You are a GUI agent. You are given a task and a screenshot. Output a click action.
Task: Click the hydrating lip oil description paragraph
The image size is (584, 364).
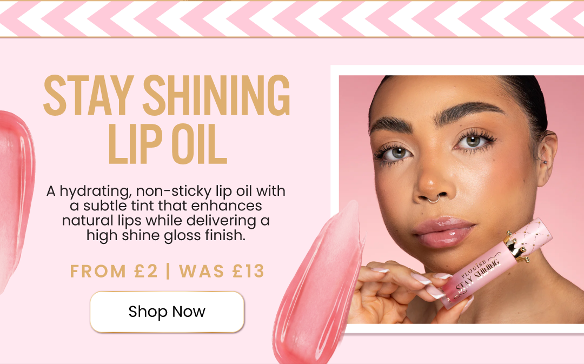[166, 213]
